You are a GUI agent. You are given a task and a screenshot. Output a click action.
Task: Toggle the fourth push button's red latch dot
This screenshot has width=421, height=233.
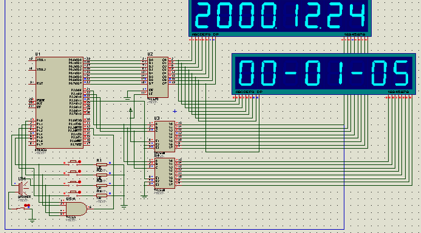[80, 192]
